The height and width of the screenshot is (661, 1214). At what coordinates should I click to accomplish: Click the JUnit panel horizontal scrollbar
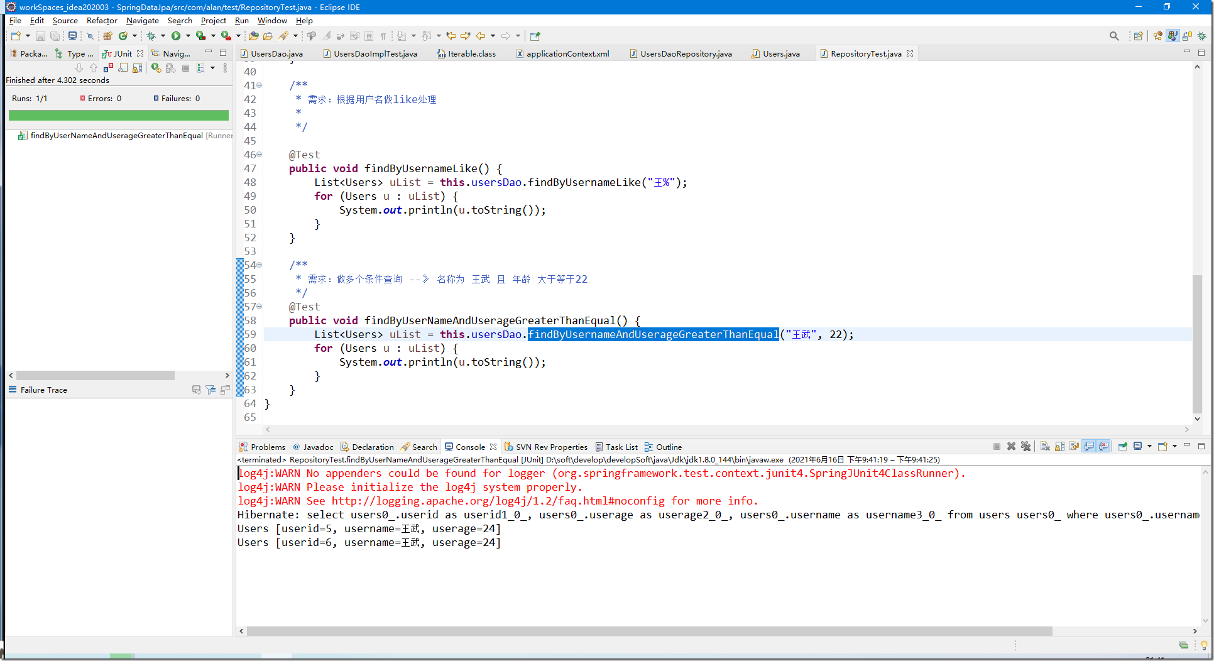click(x=96, y=375)
